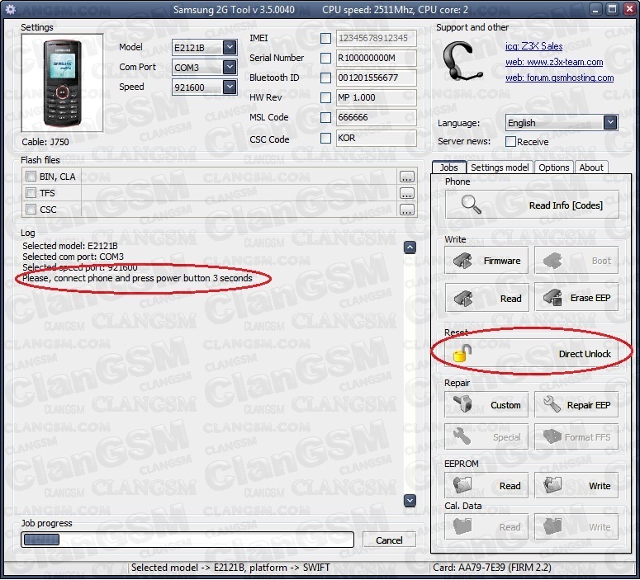640x580 pixels.
Task: Browse for TFS flash file
Action: [x=406, y=193]
